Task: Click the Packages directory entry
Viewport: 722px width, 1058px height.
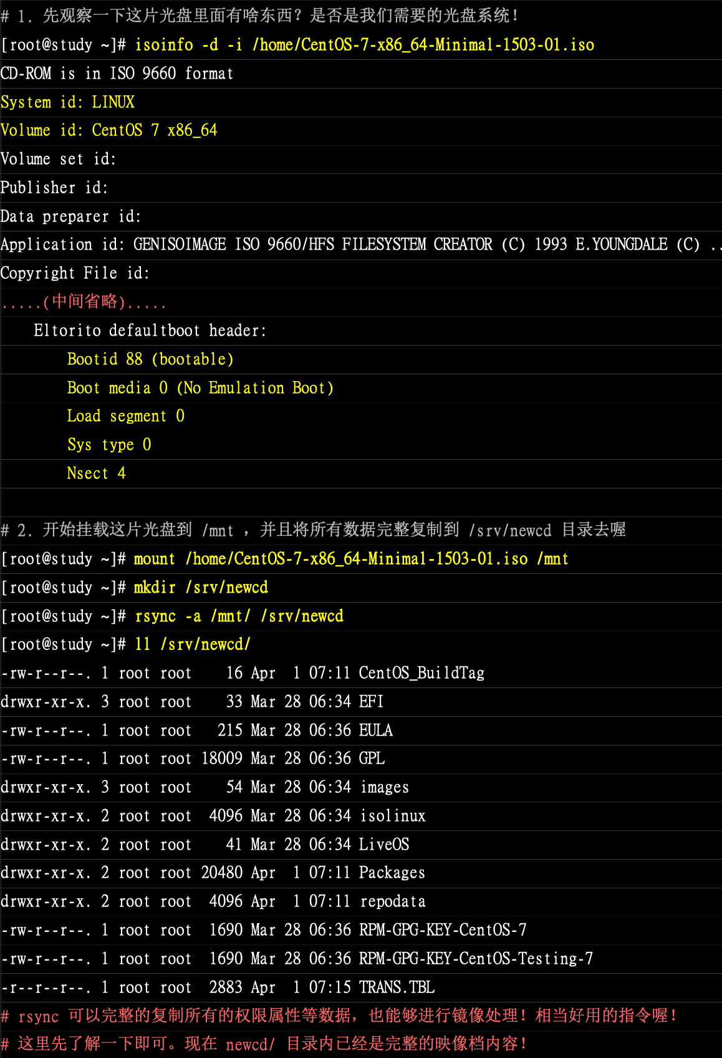Action: pos(392,873)
